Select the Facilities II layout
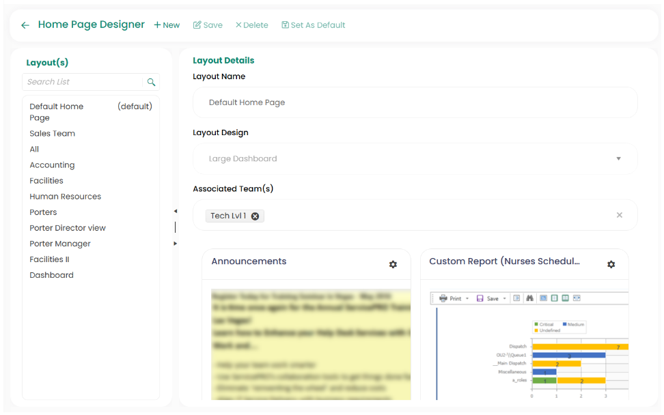This screenshot has height=415, width=664. click(91, 259)
